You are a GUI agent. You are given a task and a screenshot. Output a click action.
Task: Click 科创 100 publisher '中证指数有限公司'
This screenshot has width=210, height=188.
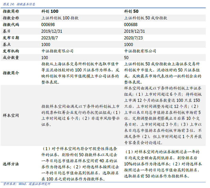point(57,51)
